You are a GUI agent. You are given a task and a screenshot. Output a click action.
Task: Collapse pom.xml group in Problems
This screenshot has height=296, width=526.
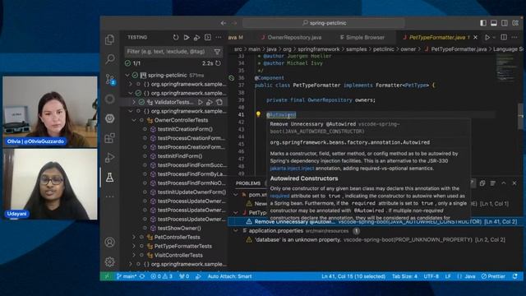pyautogui.click(x=236, y=194)
